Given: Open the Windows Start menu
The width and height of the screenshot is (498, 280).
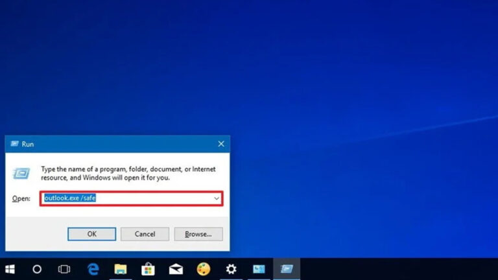Looking at the screenshot, I should (x=10, y=269).
